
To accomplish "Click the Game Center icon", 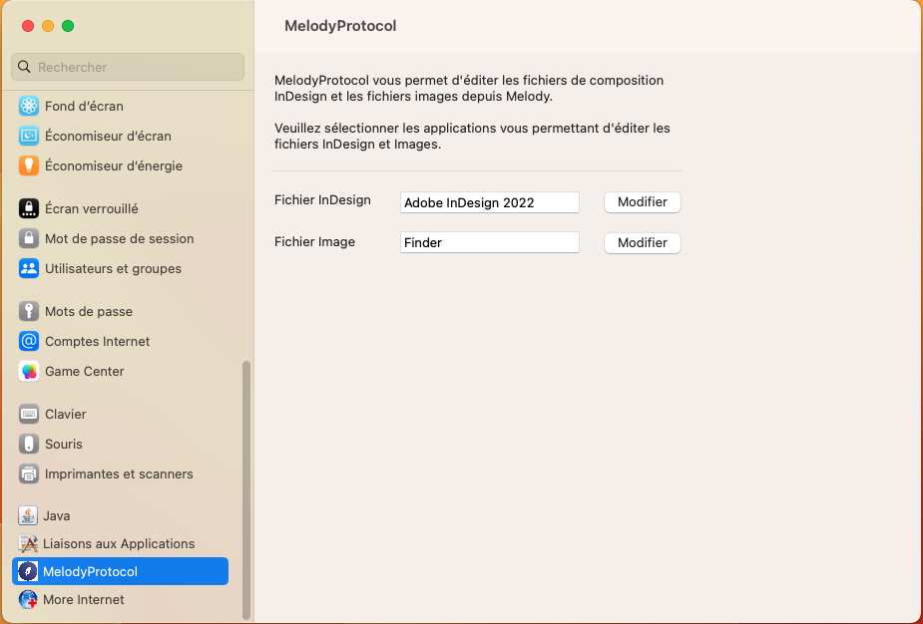I will click(x=29, y=371).
